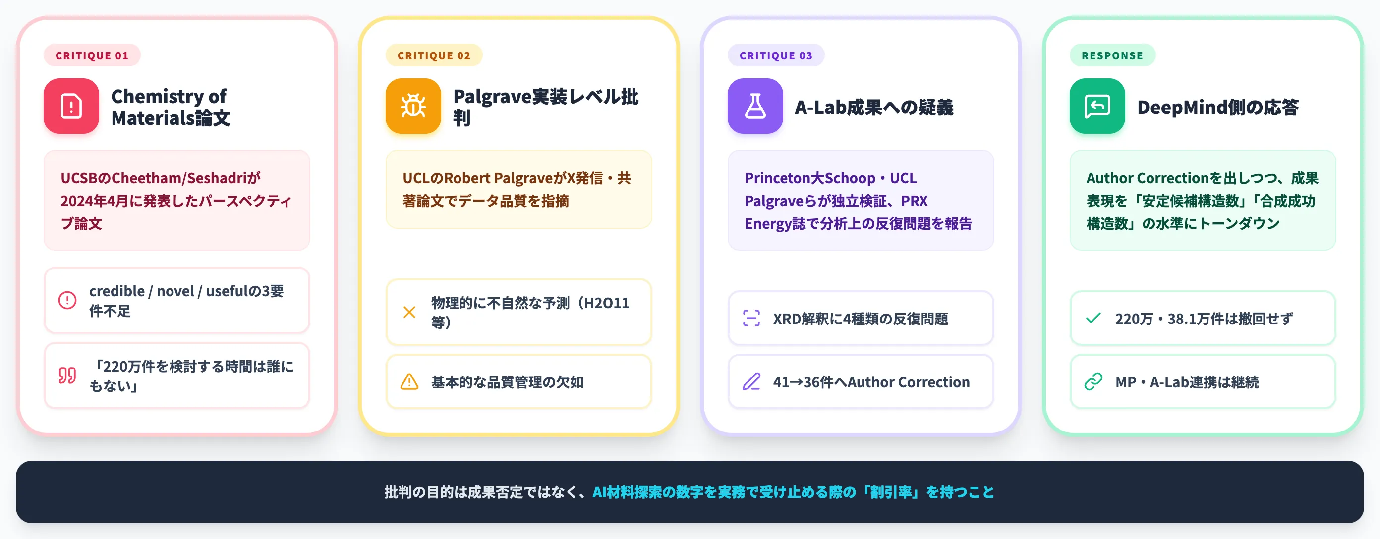This screenshot has height=539, width=1380.
Task: Click the text MP・A-Lab連携は継続
Action: point(1187,381)
